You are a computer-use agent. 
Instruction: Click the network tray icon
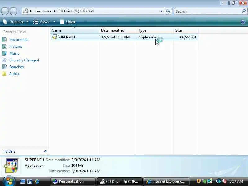tap(219, 181)
